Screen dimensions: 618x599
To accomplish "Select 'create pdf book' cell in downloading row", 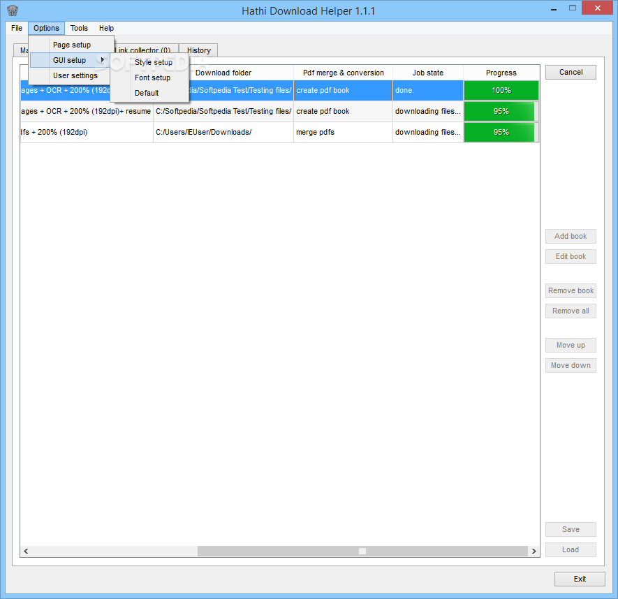I will coord(343,111).
